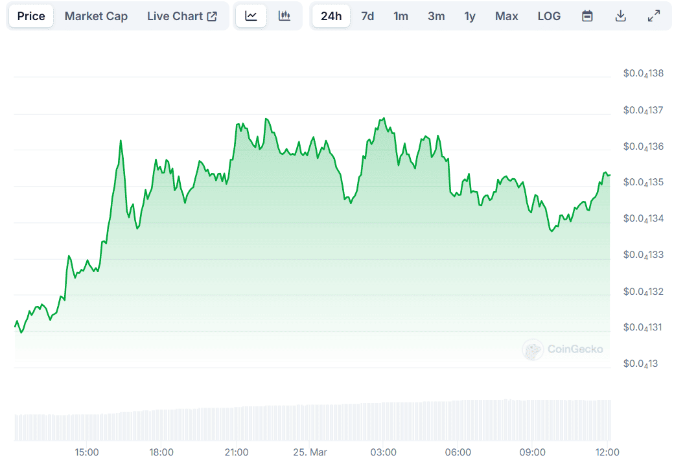Image resolution: width=674 pixels, height=464 pixels.
Task: Click the 18:00 time axis label
Action: 161,452
